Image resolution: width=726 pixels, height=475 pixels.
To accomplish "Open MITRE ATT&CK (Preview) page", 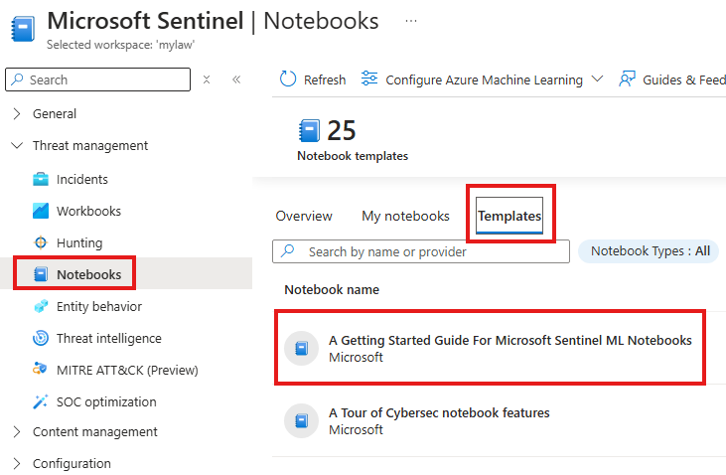I will (x=127, y=371).
